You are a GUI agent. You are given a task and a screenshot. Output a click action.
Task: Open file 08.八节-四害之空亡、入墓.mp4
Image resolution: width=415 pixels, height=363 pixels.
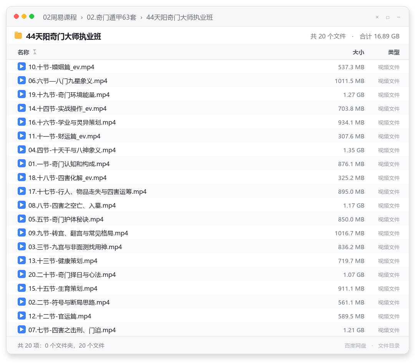[72, 205]
